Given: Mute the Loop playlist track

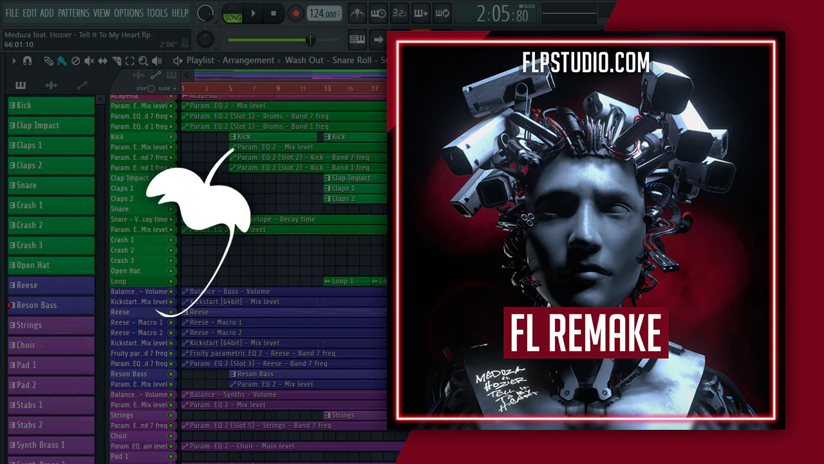Looking at the screenshot, I should 171,281.
